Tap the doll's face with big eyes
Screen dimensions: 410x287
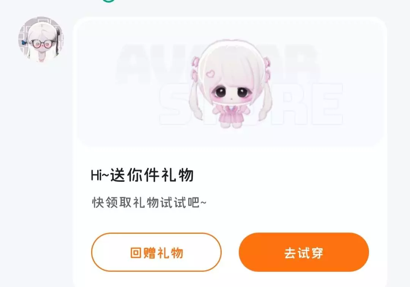(x=232, y=92)
